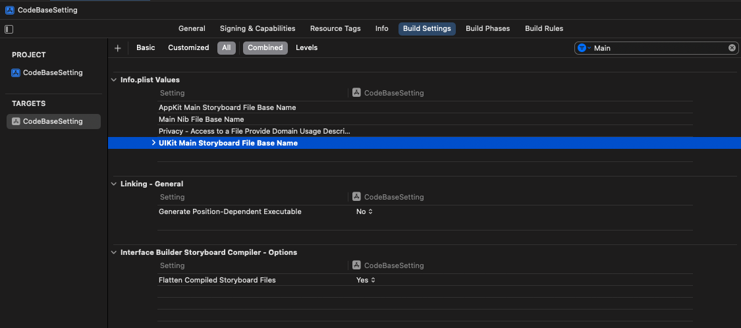Image resolution: width=741 pixels, height=328 pixels.
Task: Show All build settings
Action: pos(227,47)
